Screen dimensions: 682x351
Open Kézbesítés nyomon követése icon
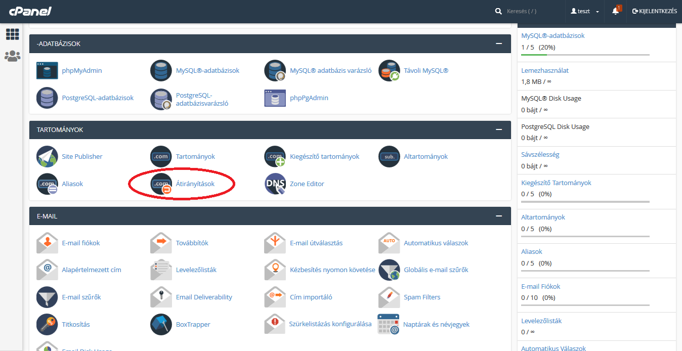pos(275,270)
